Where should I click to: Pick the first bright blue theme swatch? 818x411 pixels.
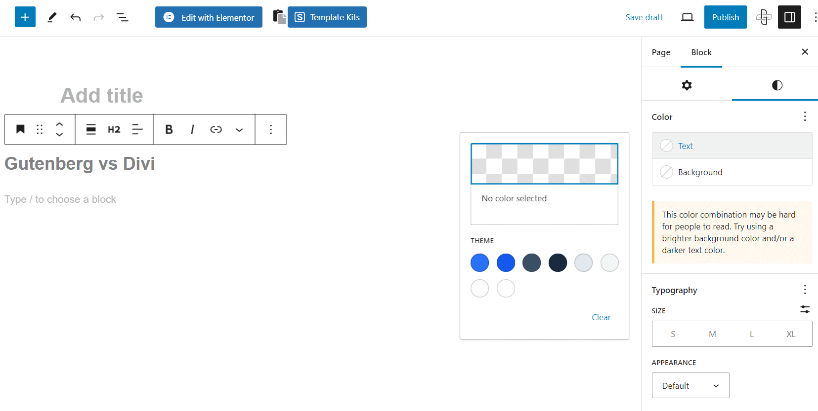click(479, 262)
